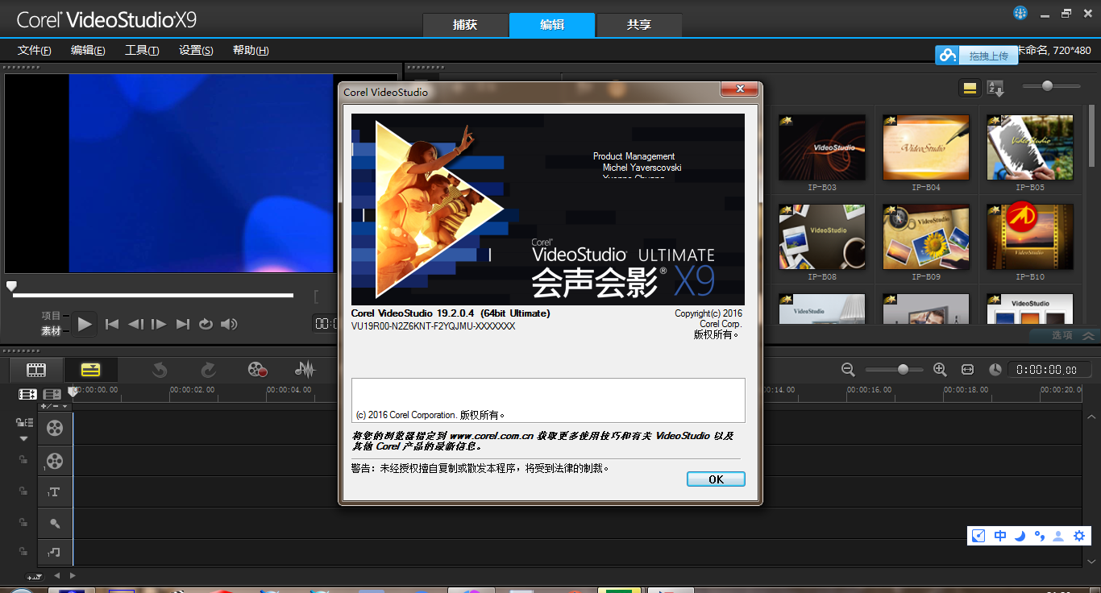Open record/capture options
The height and width of the screenshot is (593, 1101).
point(257,370)
